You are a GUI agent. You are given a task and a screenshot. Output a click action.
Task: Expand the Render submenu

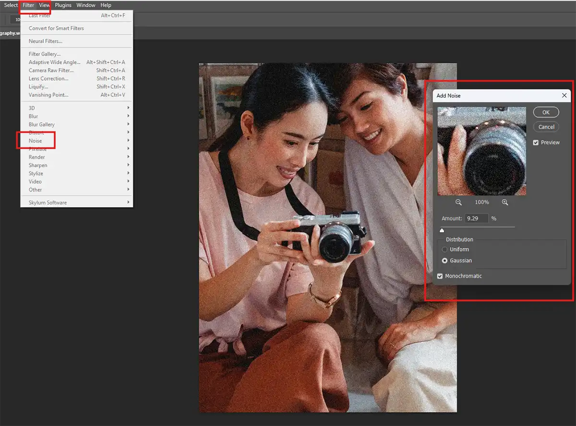(77, 157)
